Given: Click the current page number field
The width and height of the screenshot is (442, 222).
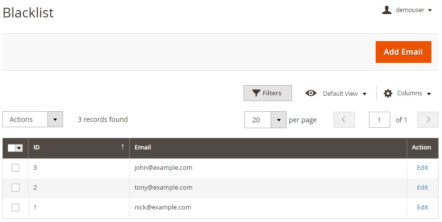Looking at the screenshot, I should point(379,120).
